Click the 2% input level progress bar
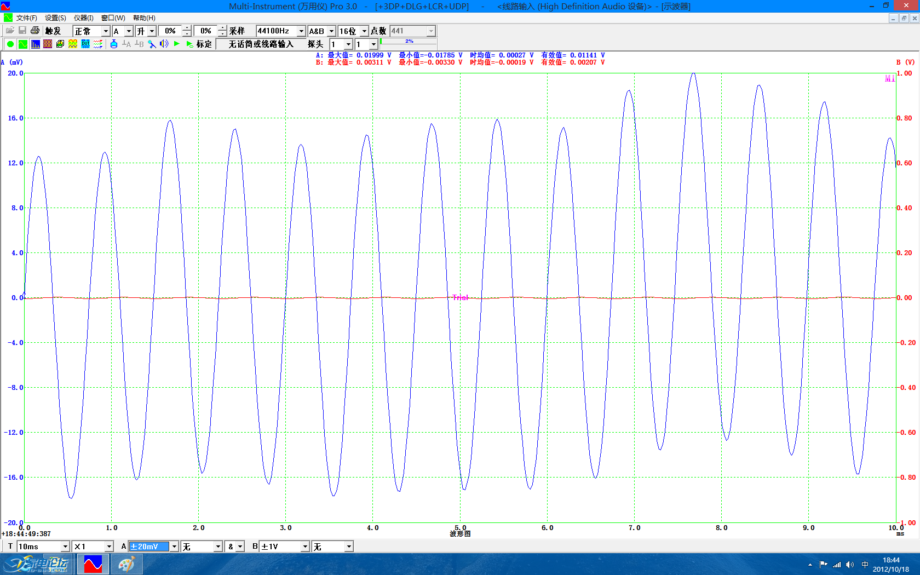This screenshot has width=920, height=575. tap(409, 41)
